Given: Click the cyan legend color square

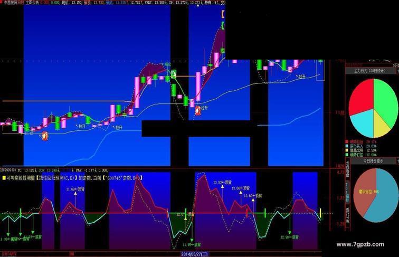Looking at the screenshot, I should 347,146.
